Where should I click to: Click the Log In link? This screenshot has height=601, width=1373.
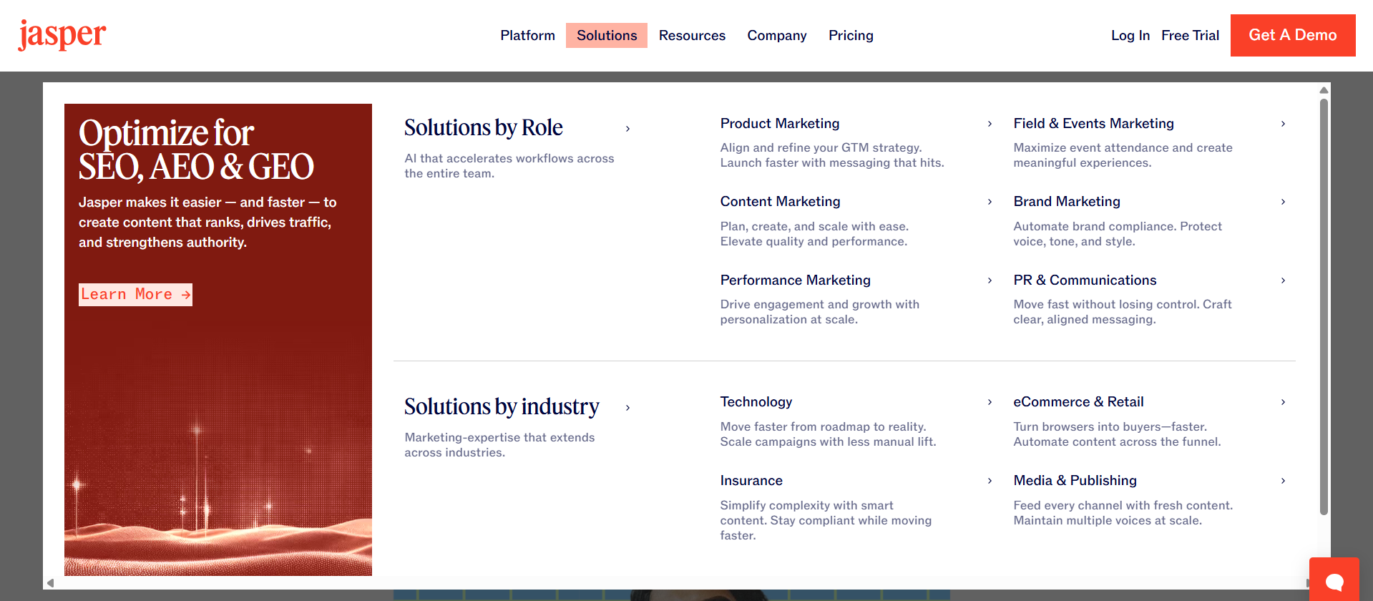click(1130, 36)
